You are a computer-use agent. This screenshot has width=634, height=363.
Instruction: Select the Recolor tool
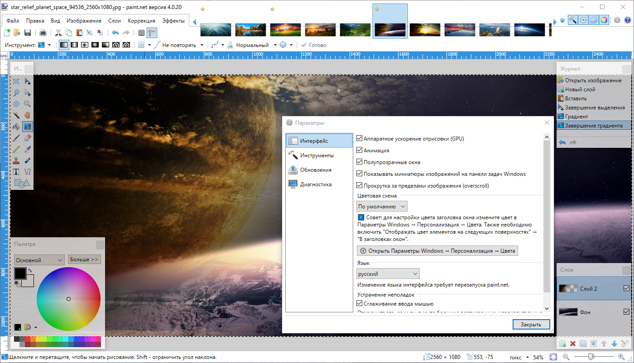click(28, 160)
